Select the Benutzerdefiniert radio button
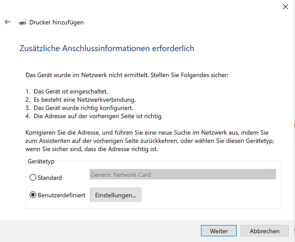 pos(33,195)
